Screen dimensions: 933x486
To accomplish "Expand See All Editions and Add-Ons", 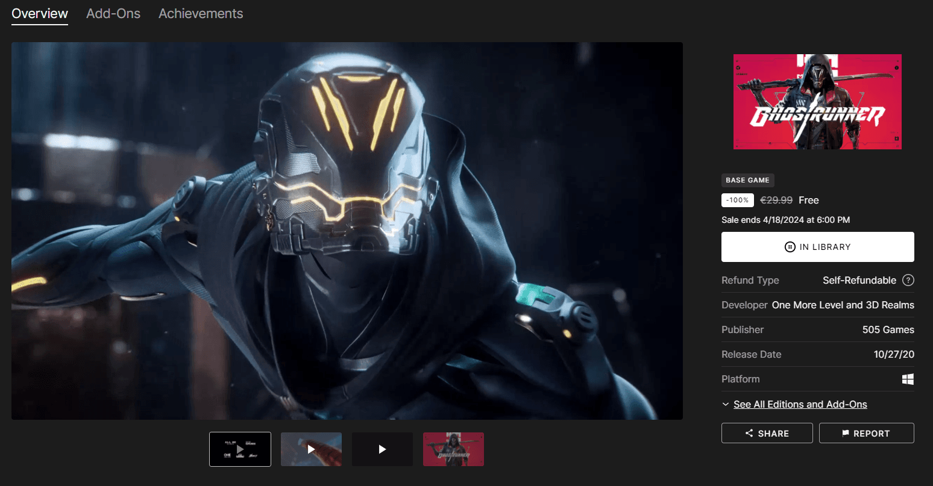I will click(x=800, y=404).
